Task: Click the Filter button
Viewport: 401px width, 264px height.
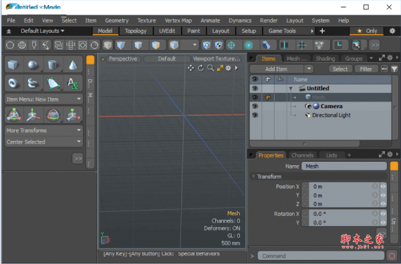Action: click(x=366, y=69)
